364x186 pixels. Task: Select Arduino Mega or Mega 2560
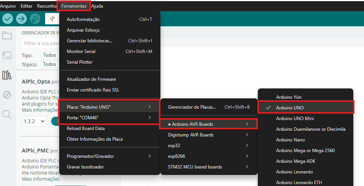(306, 150)
